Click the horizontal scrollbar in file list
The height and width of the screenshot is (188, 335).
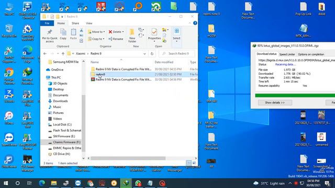tap(128, 158)
